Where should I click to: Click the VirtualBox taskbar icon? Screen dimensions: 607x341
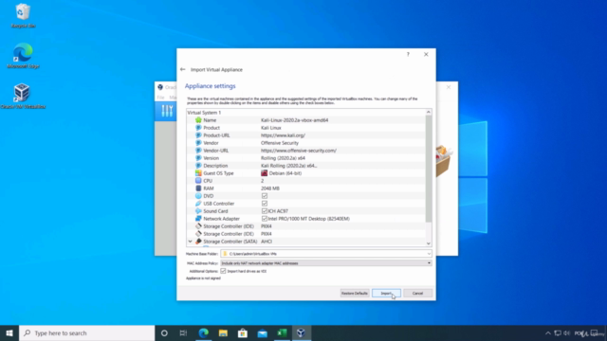coord(302,332)
